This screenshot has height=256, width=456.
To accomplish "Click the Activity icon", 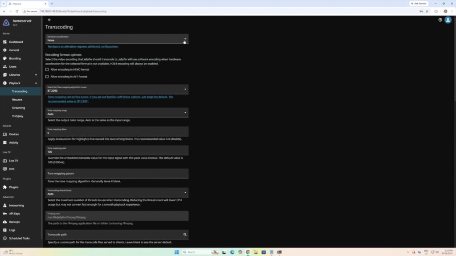I will coord(4,142).
